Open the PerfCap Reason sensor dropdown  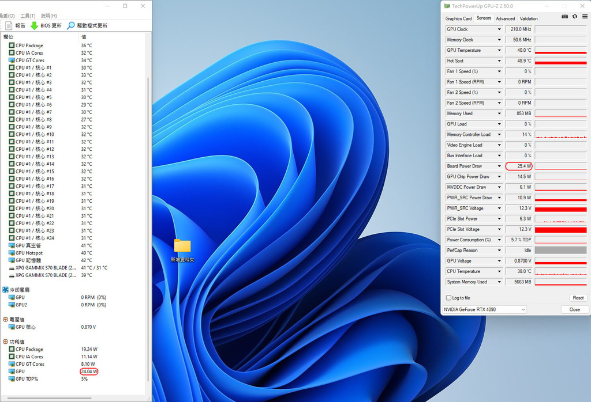coord(499,251)
